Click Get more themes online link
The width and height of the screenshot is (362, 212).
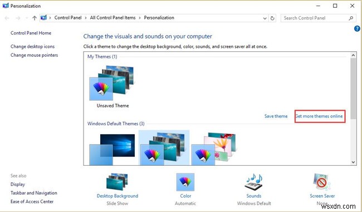pos(319,116)
